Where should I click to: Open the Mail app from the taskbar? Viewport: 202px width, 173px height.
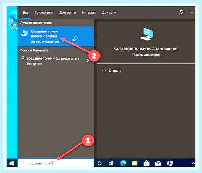[x=158, y=163]
